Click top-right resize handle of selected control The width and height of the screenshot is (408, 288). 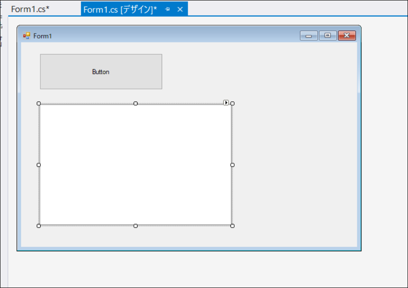point(232,103)
